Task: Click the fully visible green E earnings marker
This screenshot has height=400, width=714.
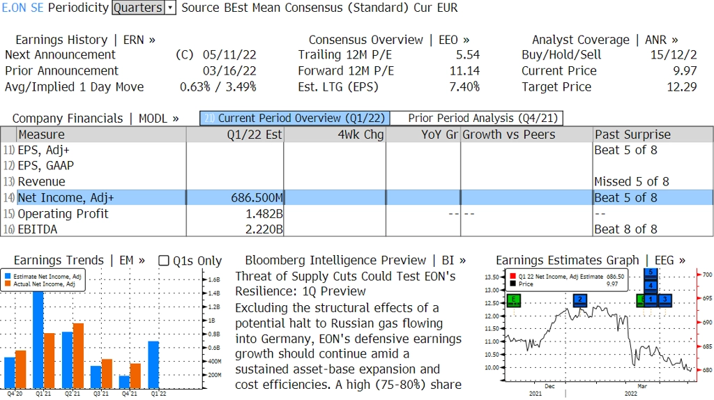Action: (514, 300)
